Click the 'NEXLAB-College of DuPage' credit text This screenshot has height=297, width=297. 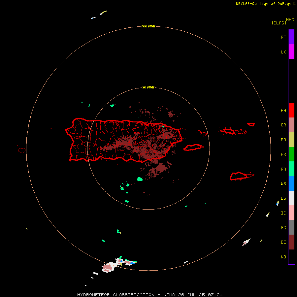click(263, 4)
